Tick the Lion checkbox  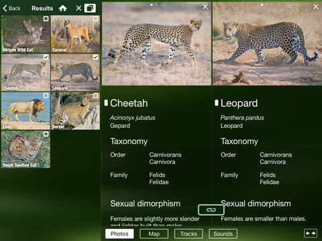pyautogui.click(x=46, y=96)
